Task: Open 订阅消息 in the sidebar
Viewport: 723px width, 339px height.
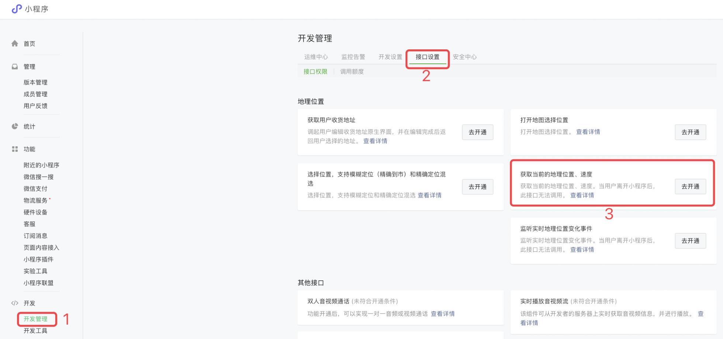Action: coord(35,236)
